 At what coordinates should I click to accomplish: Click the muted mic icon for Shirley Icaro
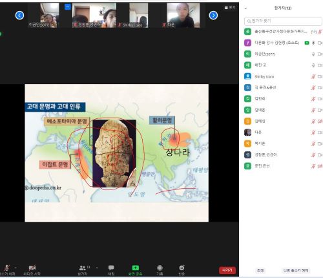tap(313, 76)
